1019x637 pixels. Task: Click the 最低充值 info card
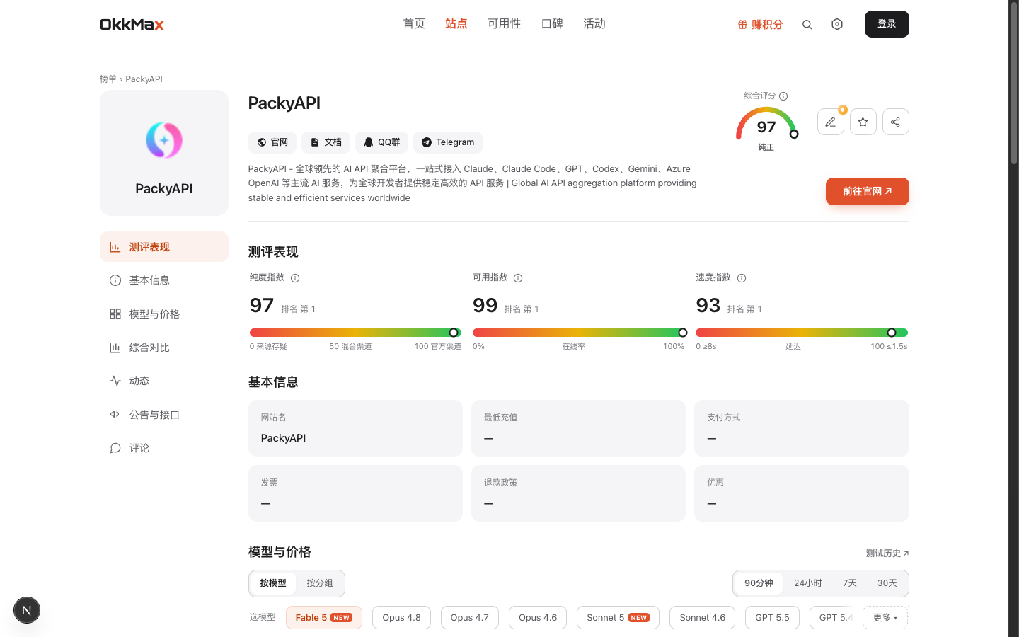tap(579, 428)
